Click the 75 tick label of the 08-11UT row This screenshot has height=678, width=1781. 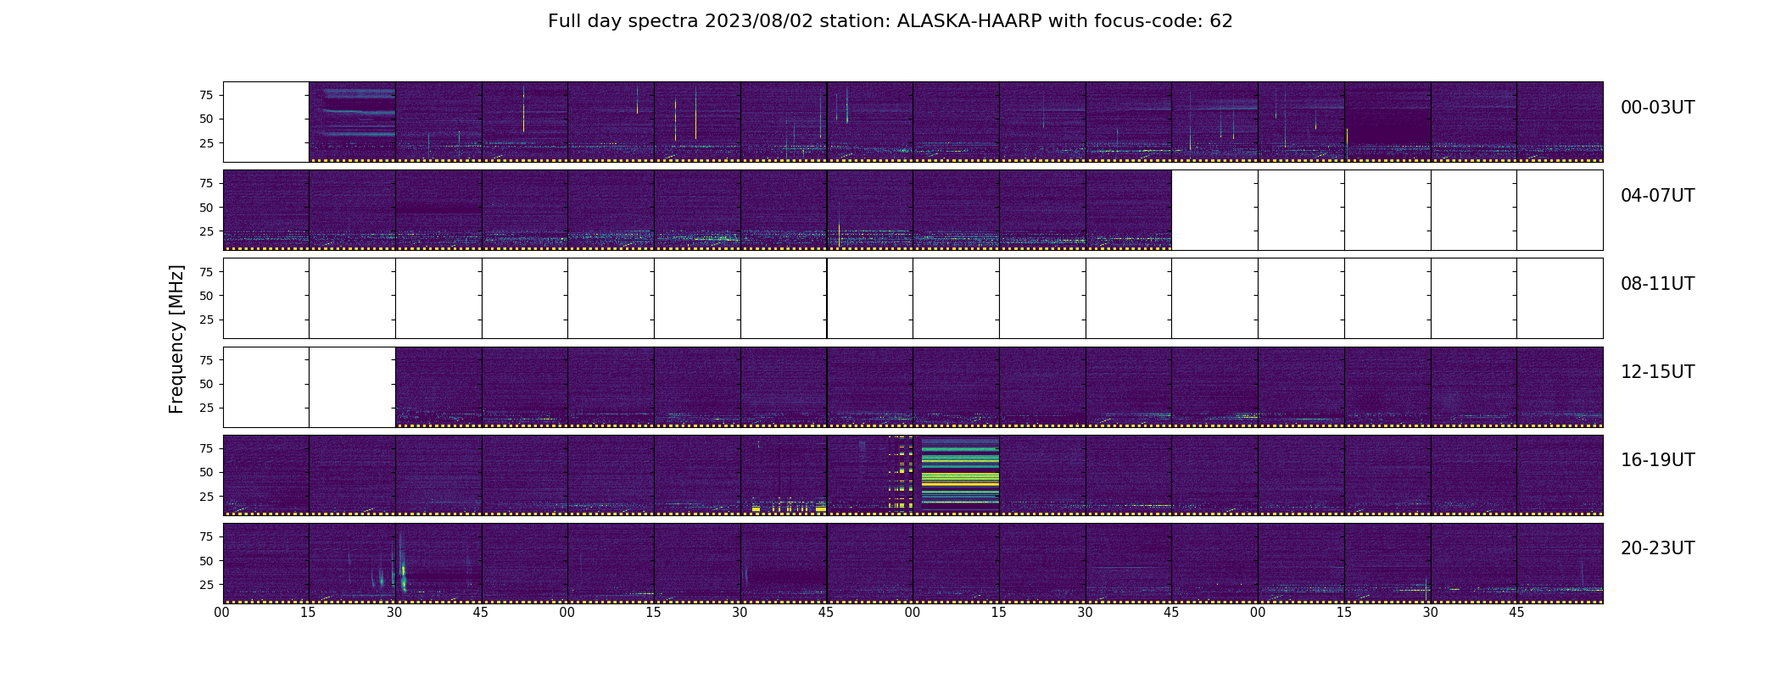pyautogui.click(x=206, y=272)
